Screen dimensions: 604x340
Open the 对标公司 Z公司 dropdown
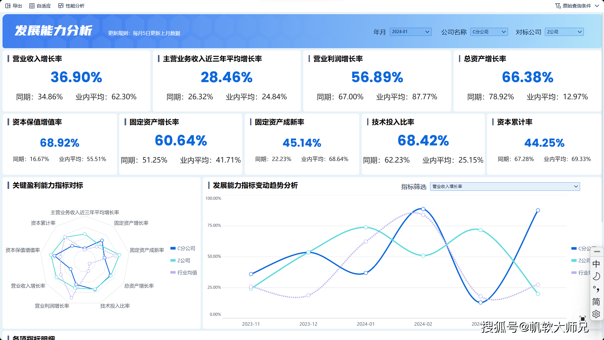tap(564, 32)
